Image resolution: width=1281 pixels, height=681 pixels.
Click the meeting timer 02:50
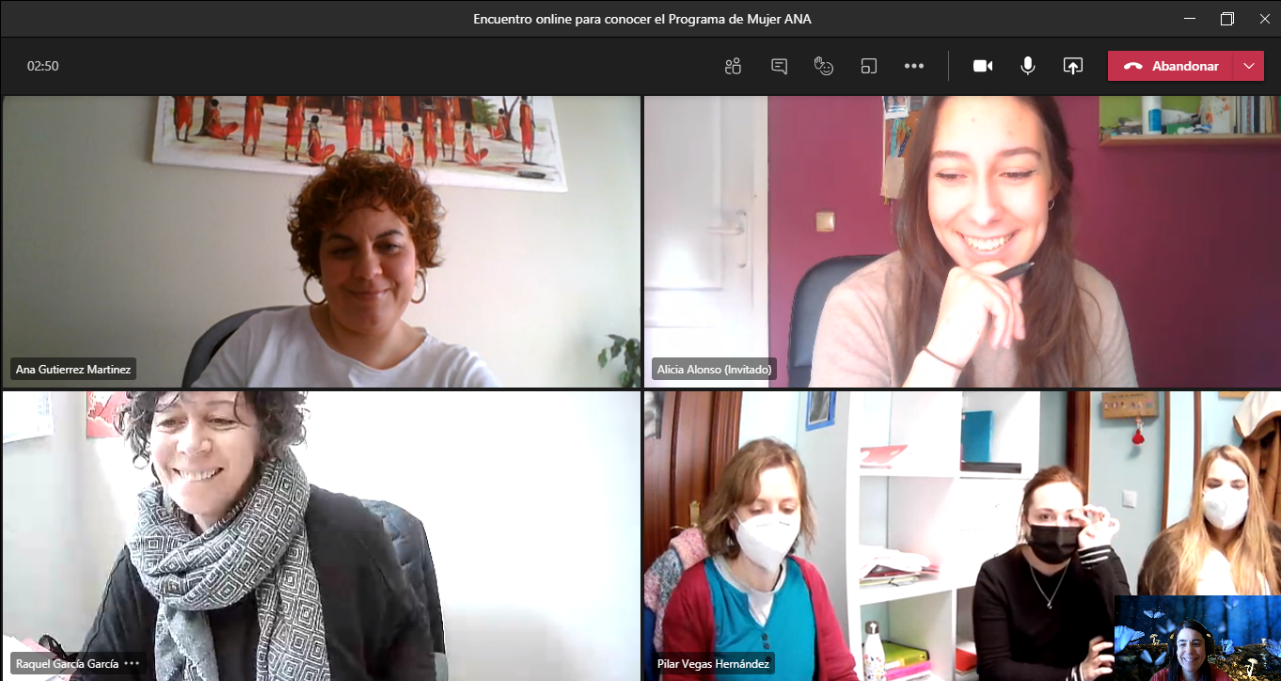coord(43,66)
